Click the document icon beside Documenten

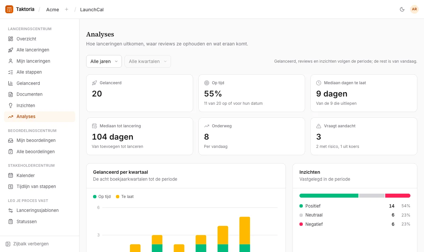[x=11, y=94]
